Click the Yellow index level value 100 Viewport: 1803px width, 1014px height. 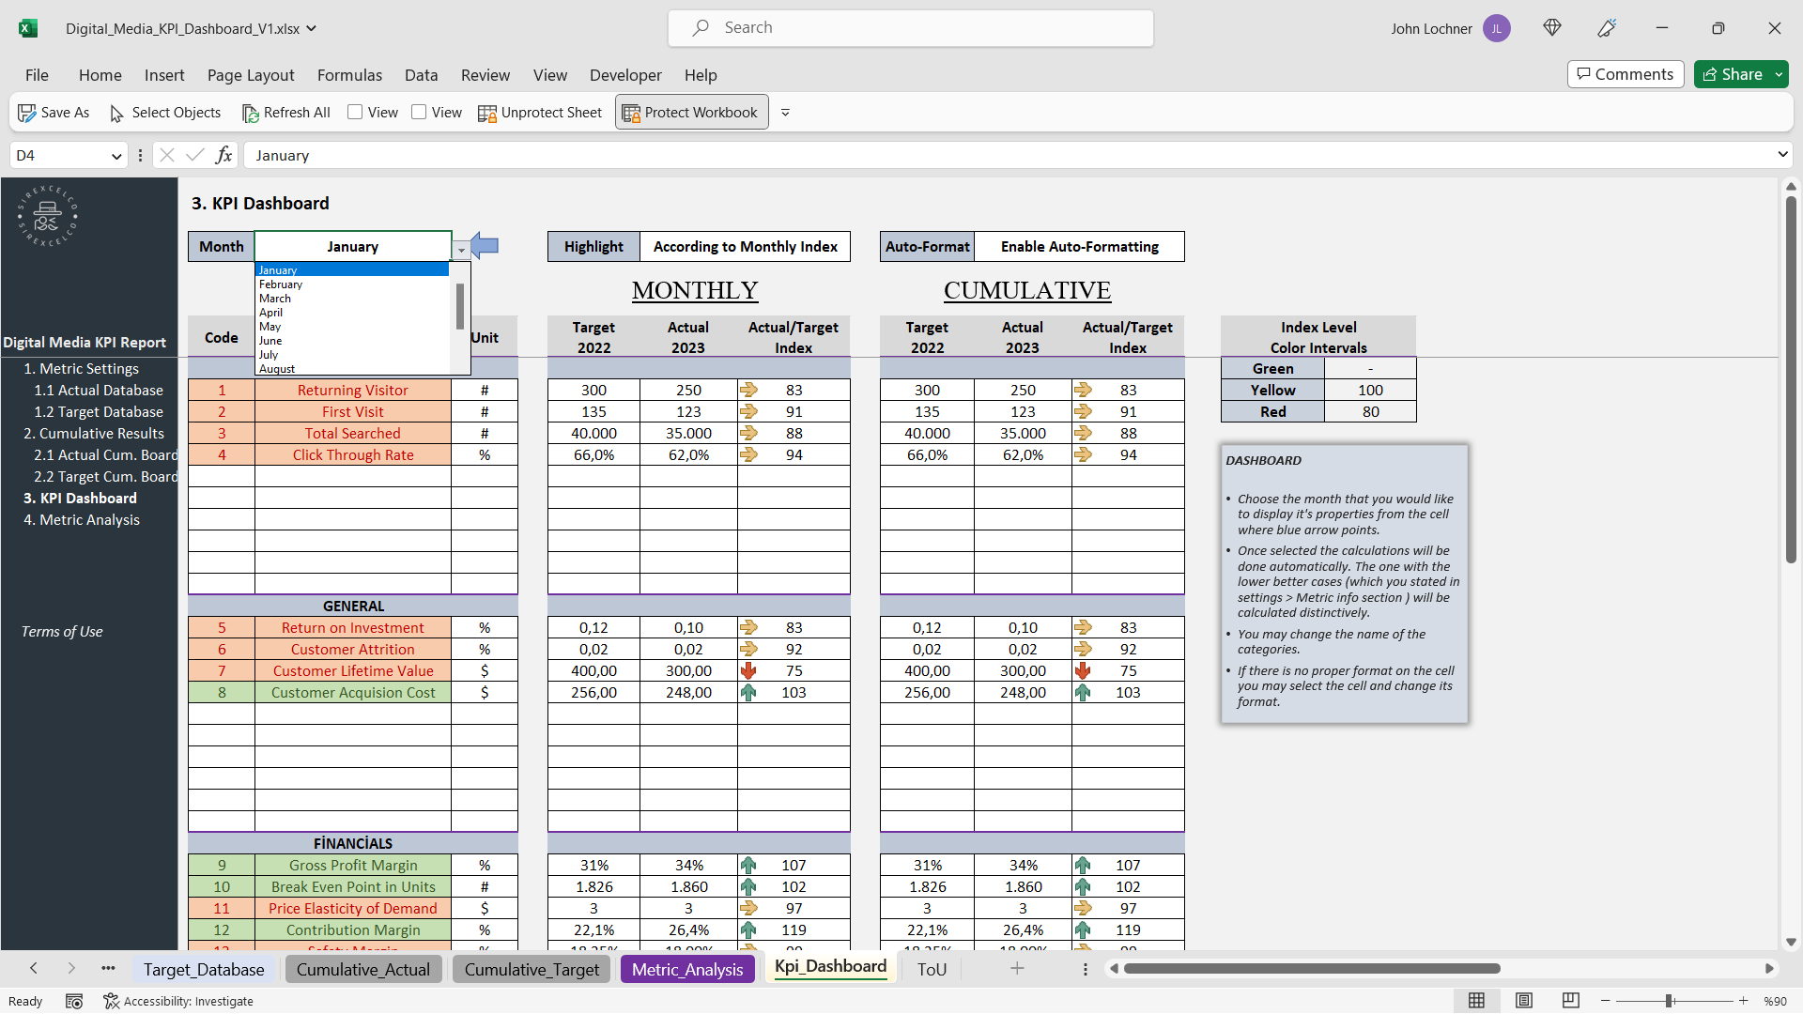coord(1370,391)
